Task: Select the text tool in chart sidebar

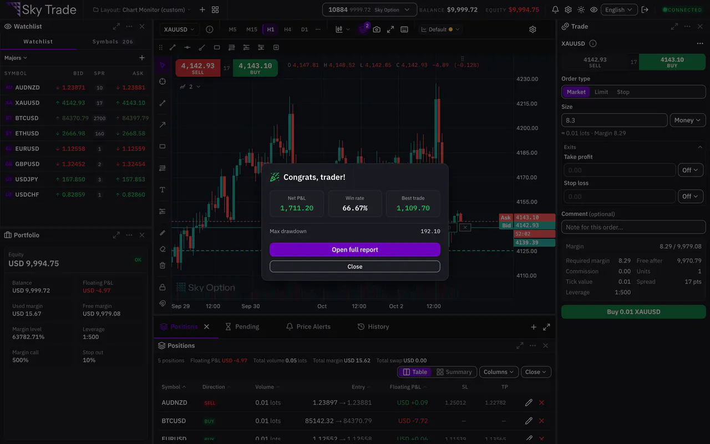Action: 163,190
